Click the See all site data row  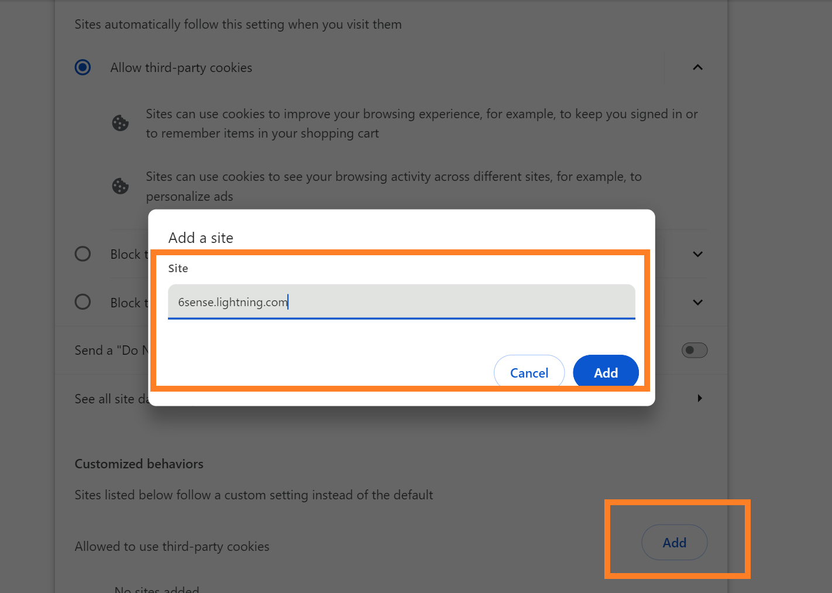391,399
